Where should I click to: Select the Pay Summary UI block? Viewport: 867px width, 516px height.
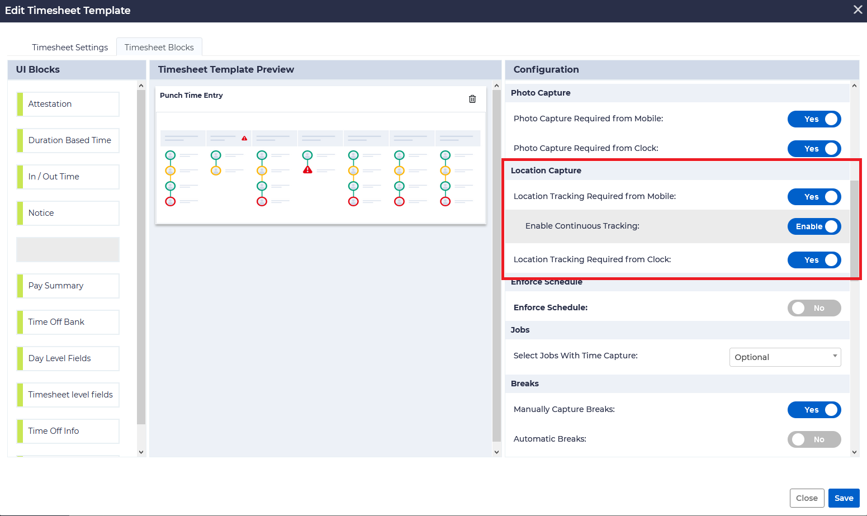tap(68, 286)
